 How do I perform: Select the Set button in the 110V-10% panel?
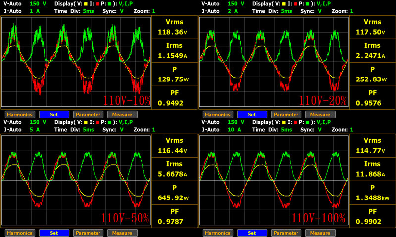(54, 115)
